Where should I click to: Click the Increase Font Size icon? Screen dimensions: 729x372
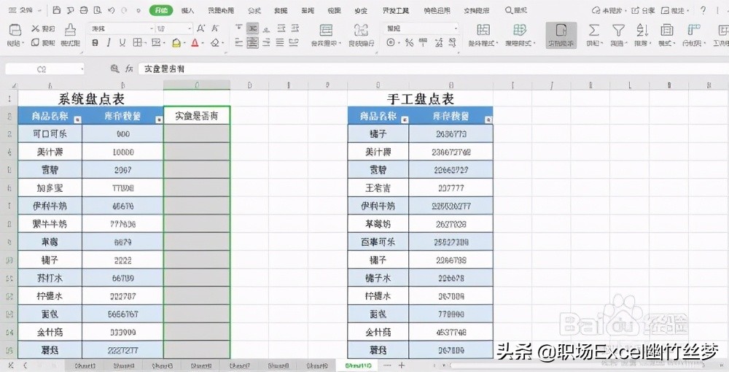click(x=201, y=29)
